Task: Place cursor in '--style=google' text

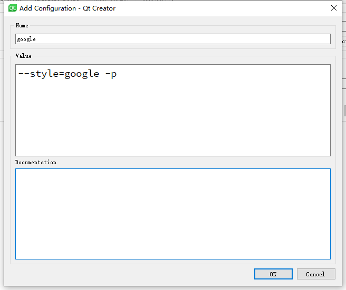Action: click(59, 74)
